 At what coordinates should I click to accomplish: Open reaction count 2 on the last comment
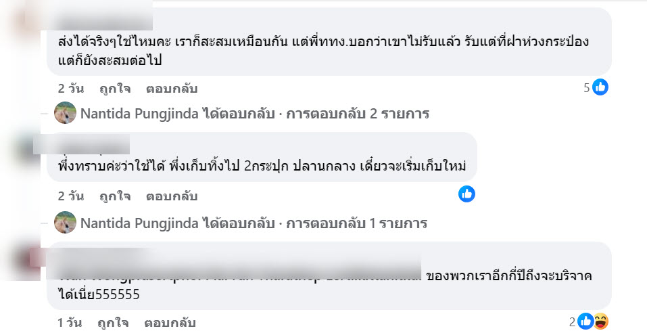[x=572, y=321]
